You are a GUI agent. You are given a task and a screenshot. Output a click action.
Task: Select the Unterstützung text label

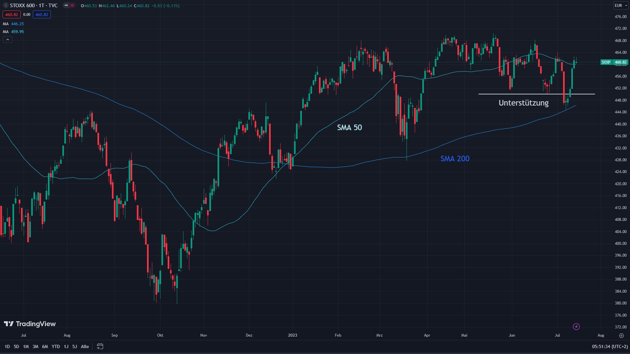click(523, 103)
